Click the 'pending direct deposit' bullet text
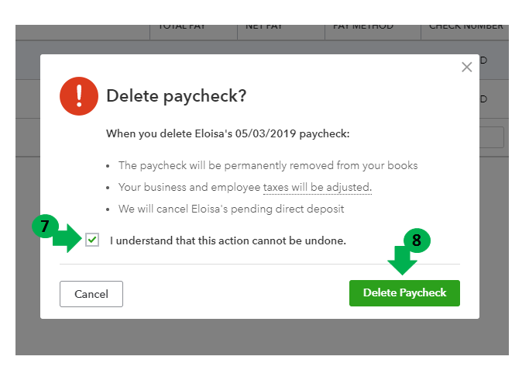Screen dimensions: 529x384 tap(231, 209)
